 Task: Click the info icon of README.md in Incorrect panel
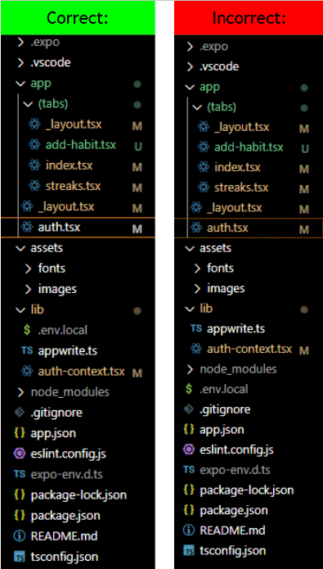point(188,531)
